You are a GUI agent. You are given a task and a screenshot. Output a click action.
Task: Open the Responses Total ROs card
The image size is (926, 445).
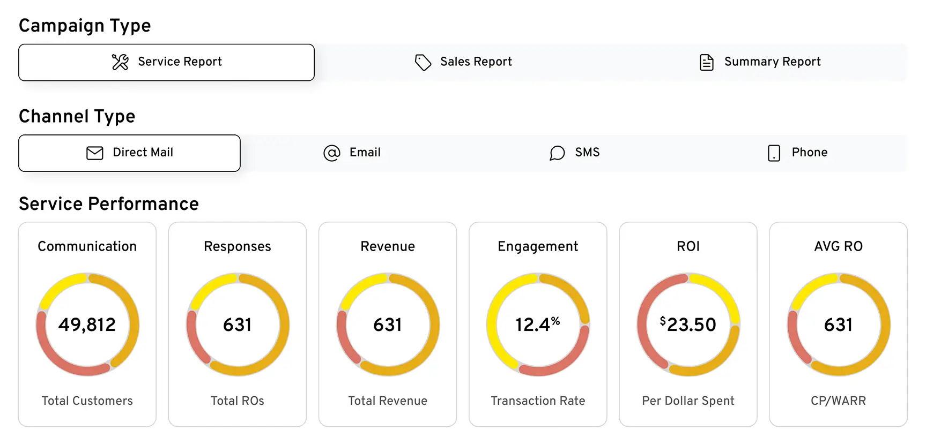pos(238,325)
